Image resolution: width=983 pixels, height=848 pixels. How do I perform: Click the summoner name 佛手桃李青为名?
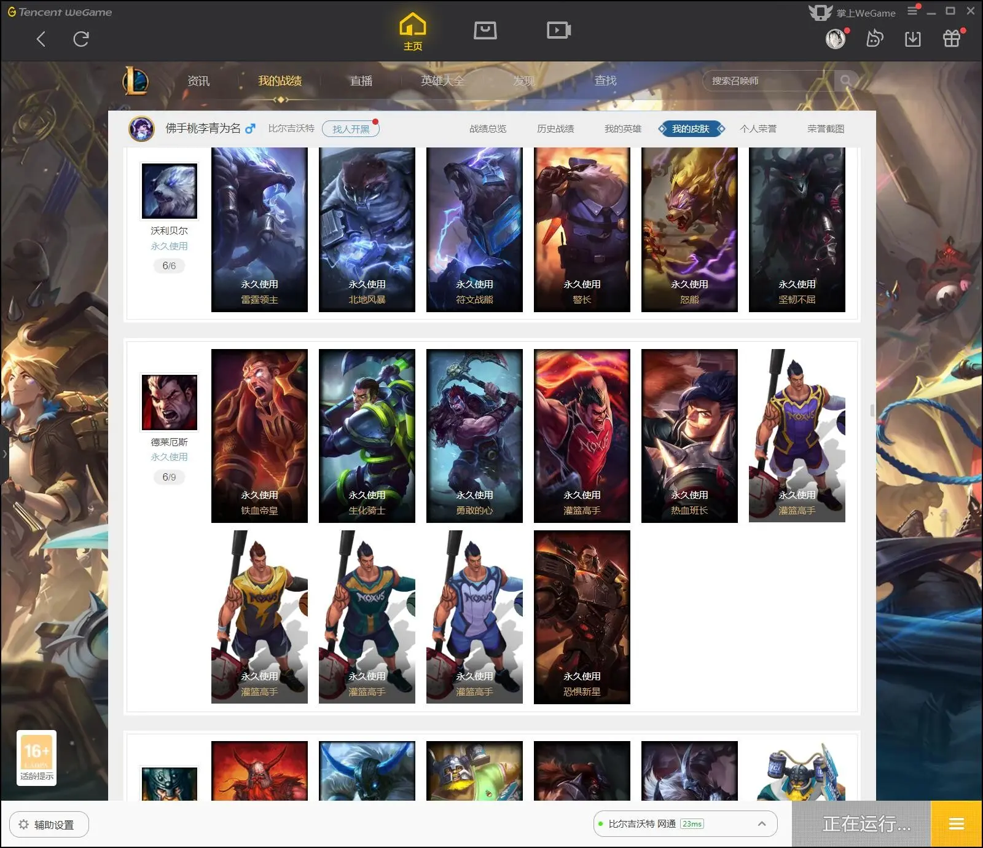click(203, 128)
